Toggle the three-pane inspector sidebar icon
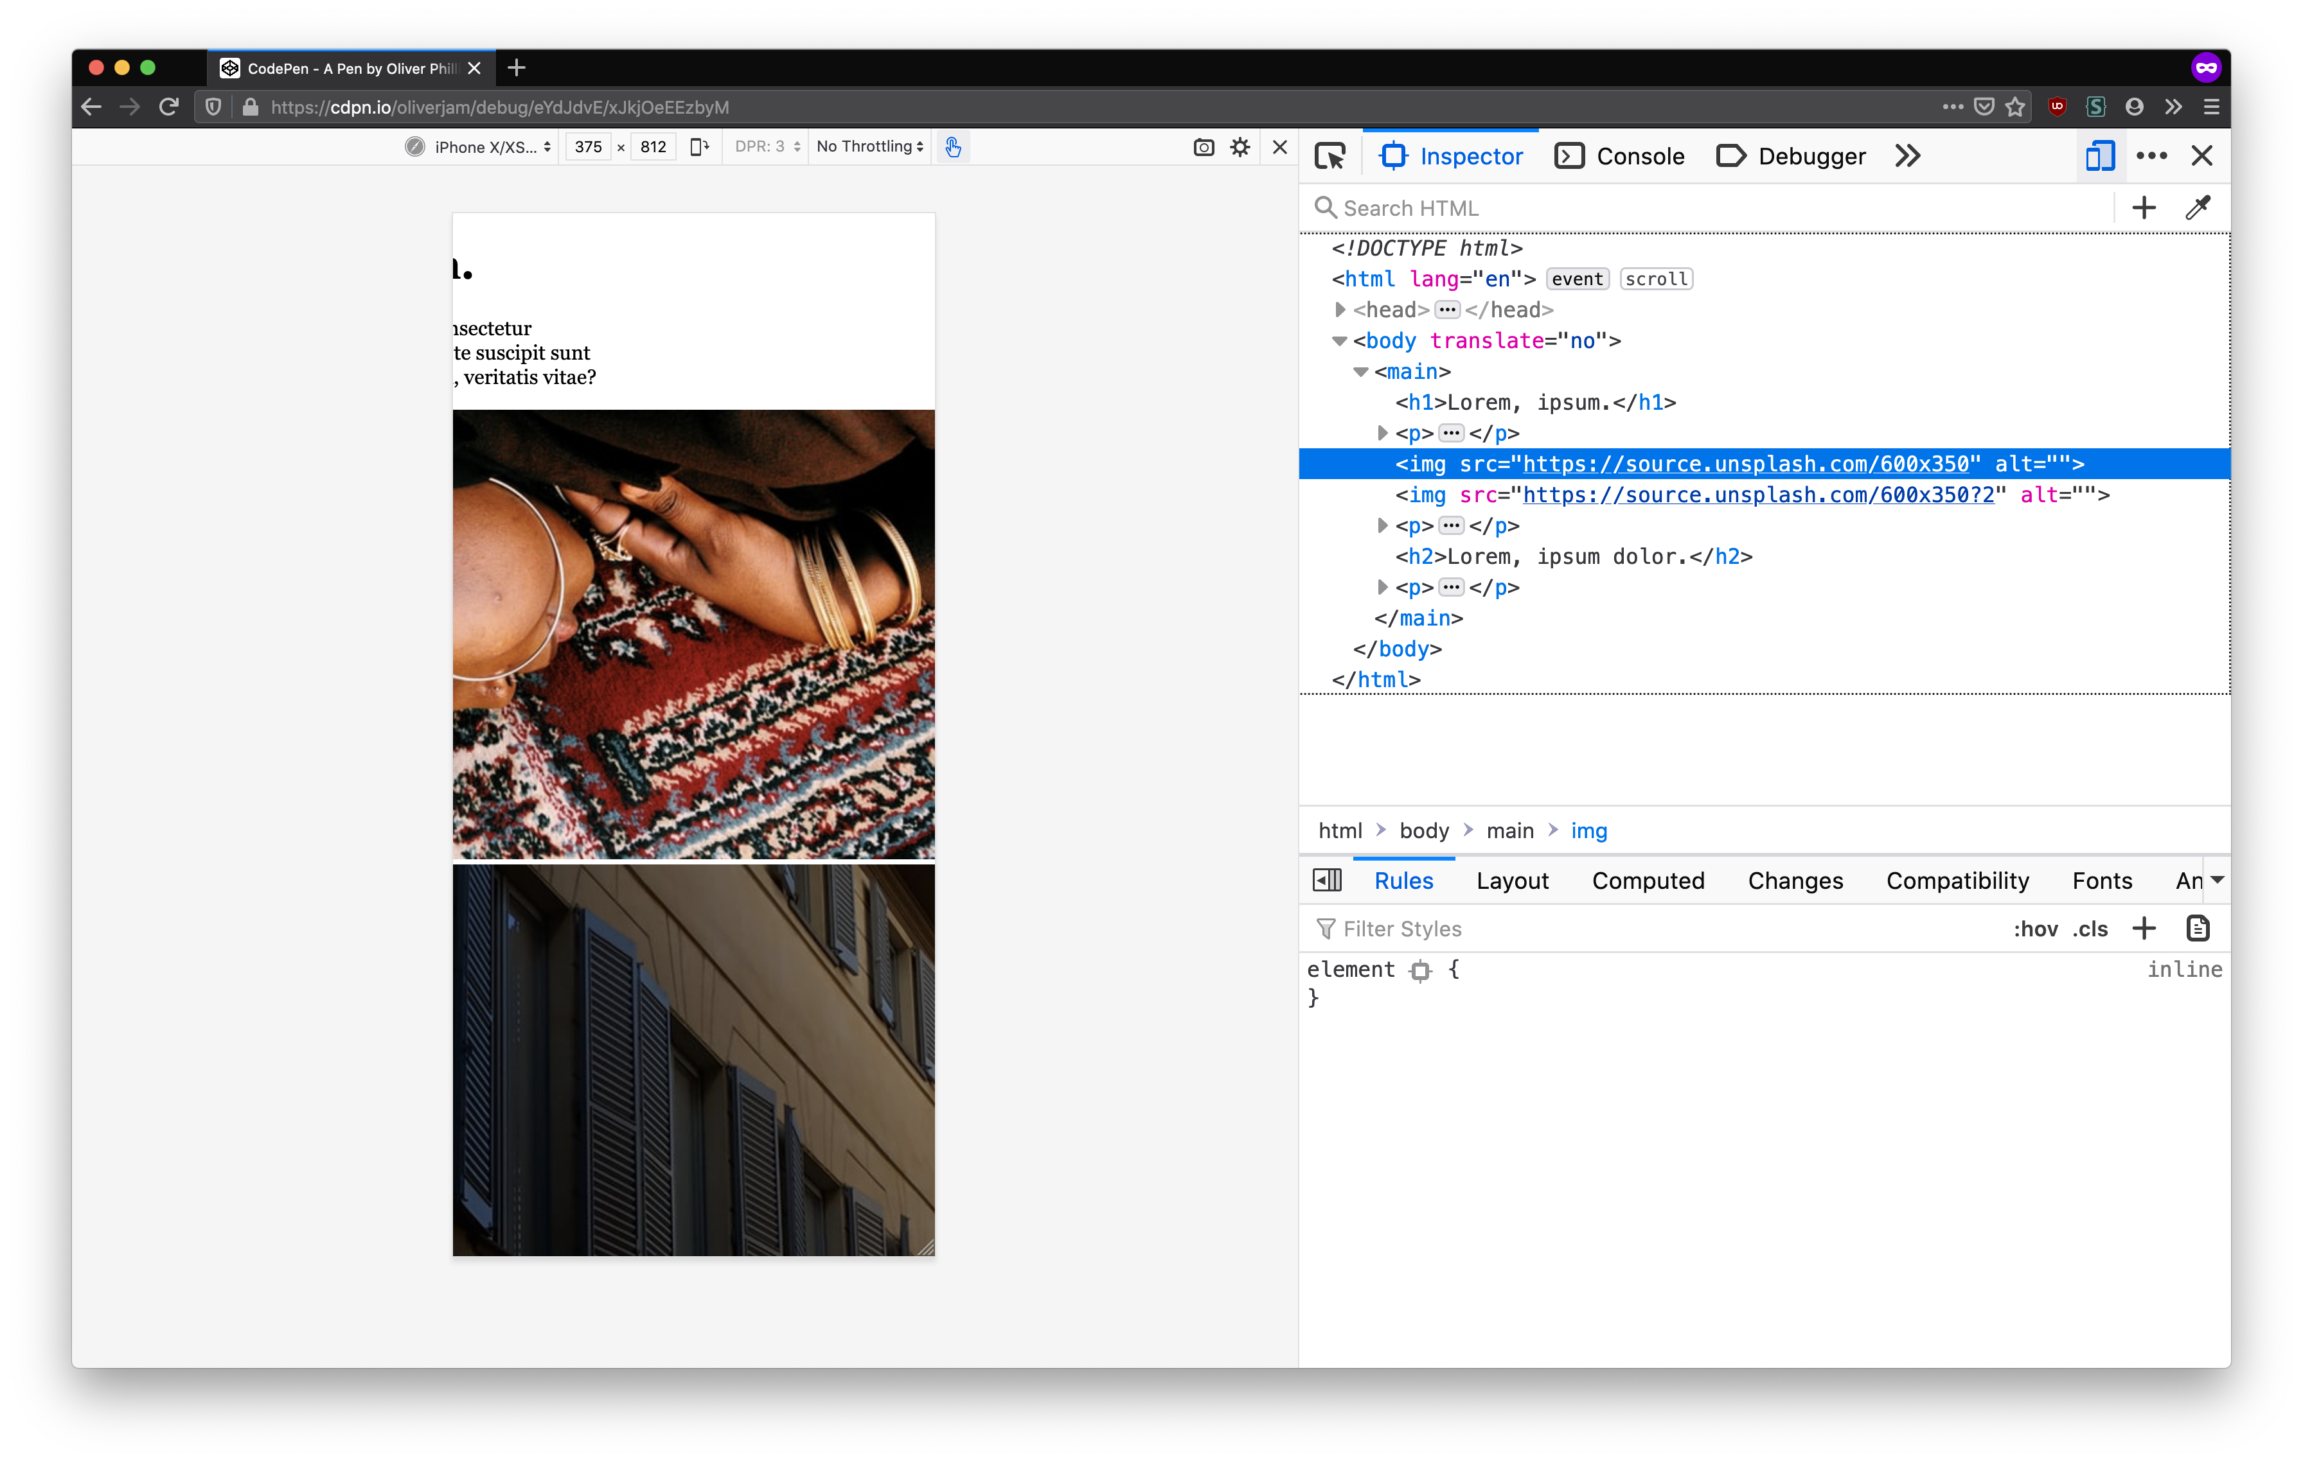 1328,880
